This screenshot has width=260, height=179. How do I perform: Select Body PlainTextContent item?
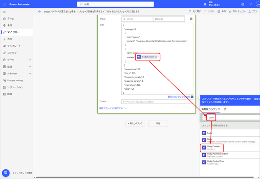(230, 155)
